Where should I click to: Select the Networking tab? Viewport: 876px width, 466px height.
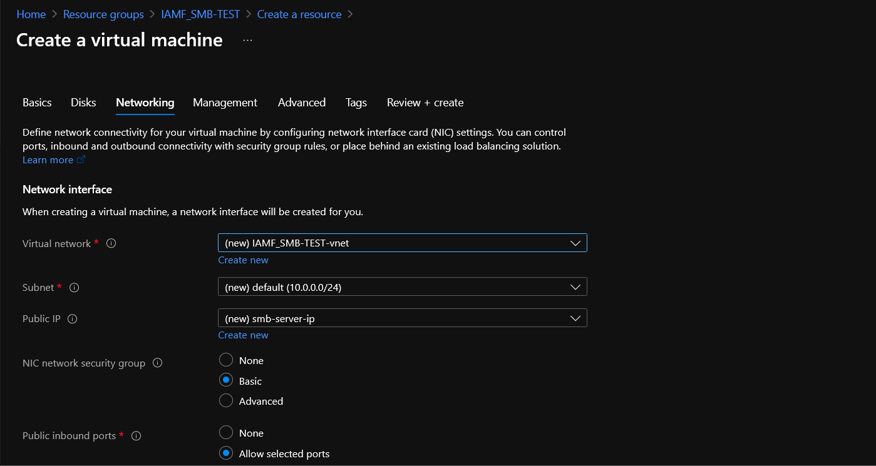[145, 103]
